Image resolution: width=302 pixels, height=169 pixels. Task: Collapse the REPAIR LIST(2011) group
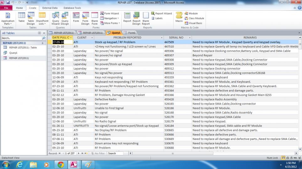pyautogui.click(x=43, y=43)
